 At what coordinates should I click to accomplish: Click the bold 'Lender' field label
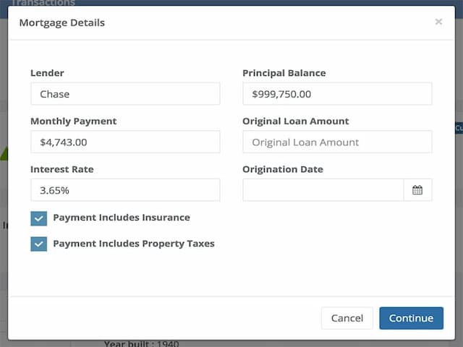47,73
